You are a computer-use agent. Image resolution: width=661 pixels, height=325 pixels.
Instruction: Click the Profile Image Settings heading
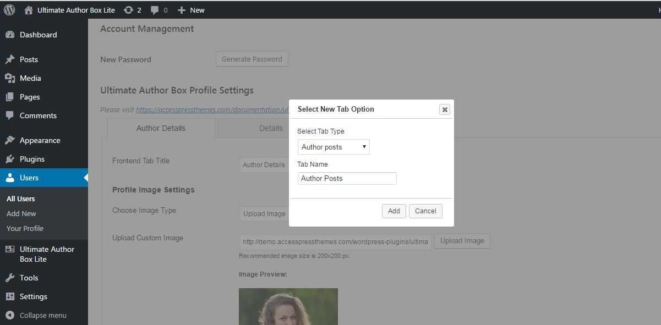pos(154,190)
